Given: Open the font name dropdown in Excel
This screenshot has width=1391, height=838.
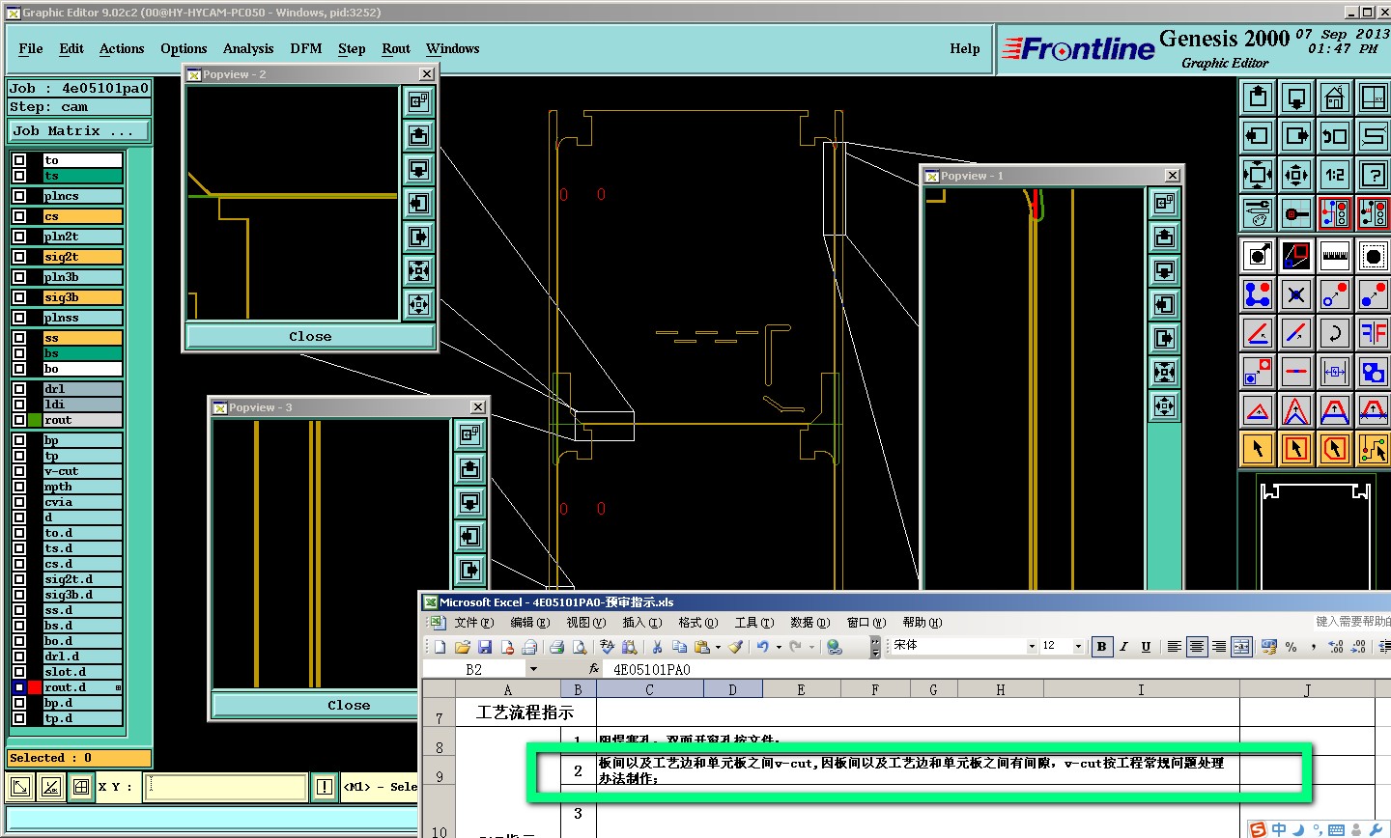Looking at the screenshot, I should 1032,647.
